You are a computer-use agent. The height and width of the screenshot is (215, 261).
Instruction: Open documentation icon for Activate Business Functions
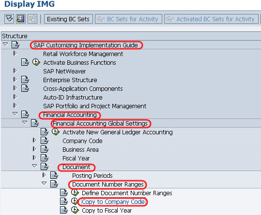(25, 62)
